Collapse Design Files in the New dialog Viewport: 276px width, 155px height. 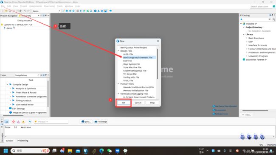point(118,51)
